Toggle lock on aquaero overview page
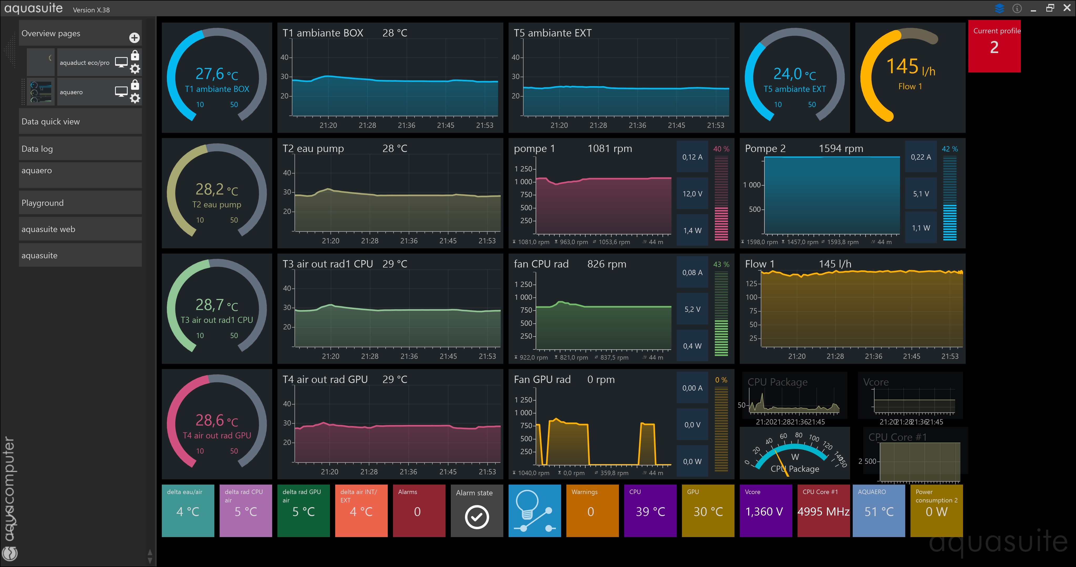 point(135,85)
